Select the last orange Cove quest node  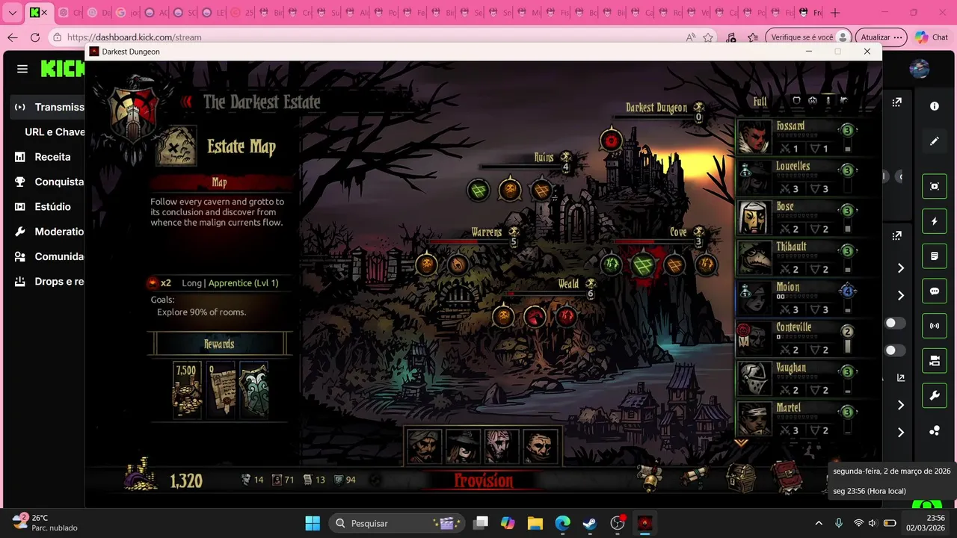(x=706, y=264)
